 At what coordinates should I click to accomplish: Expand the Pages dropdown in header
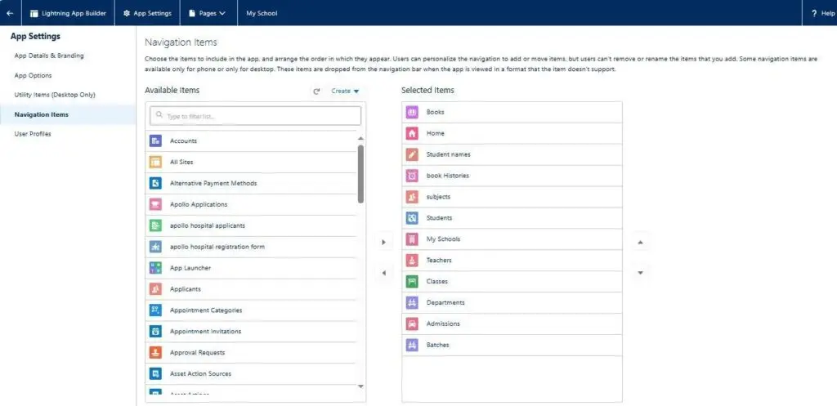(207, 13)
